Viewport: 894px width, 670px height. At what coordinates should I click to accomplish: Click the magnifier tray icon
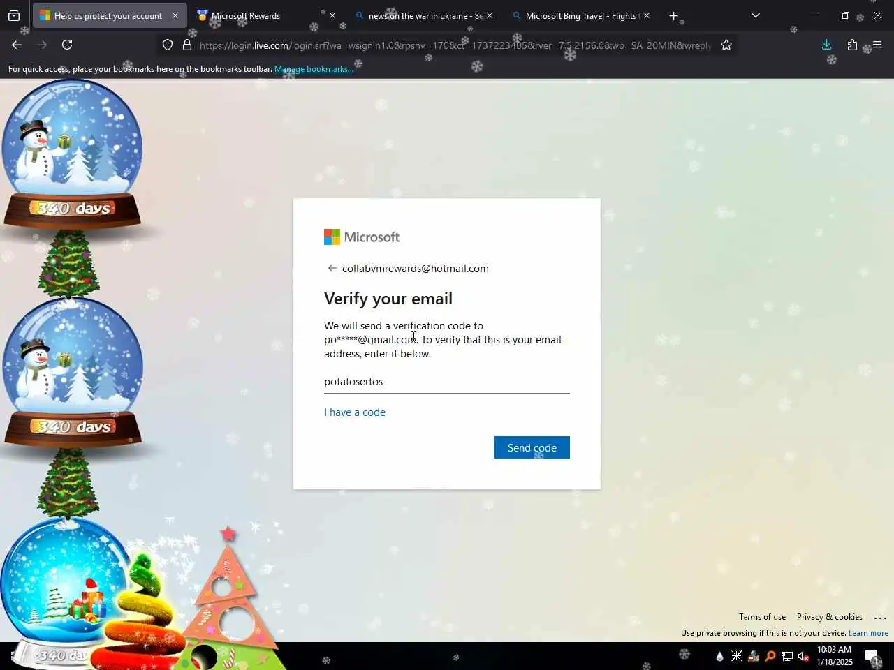pyautogui.click(x=770, y=656)
